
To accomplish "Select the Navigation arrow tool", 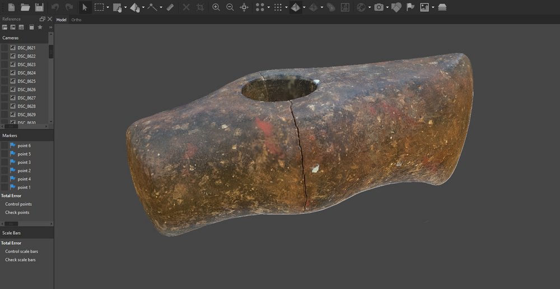I will coord(85,7).
